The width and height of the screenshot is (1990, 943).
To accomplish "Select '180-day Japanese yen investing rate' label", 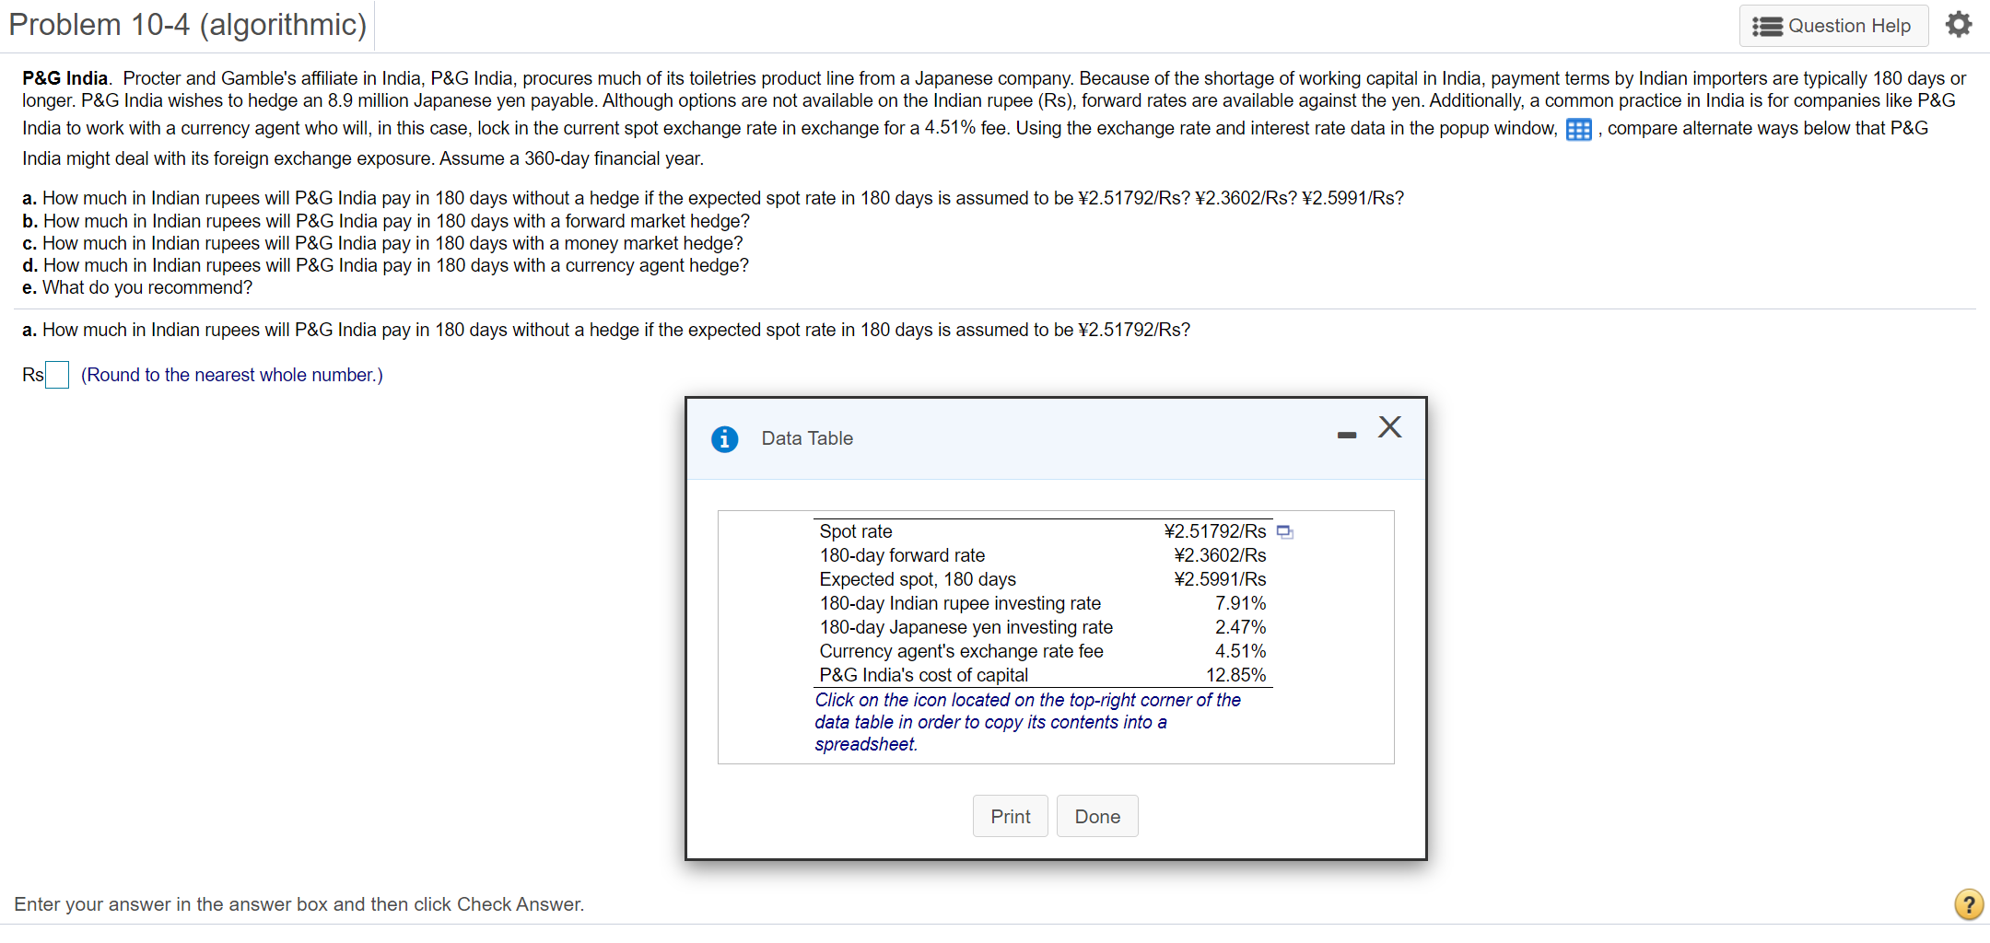I will 966,627.
